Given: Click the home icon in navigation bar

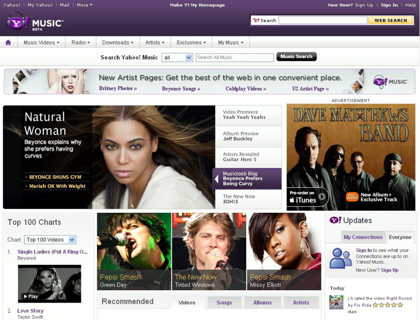Looking at the screenshot, I should (8, 42).
